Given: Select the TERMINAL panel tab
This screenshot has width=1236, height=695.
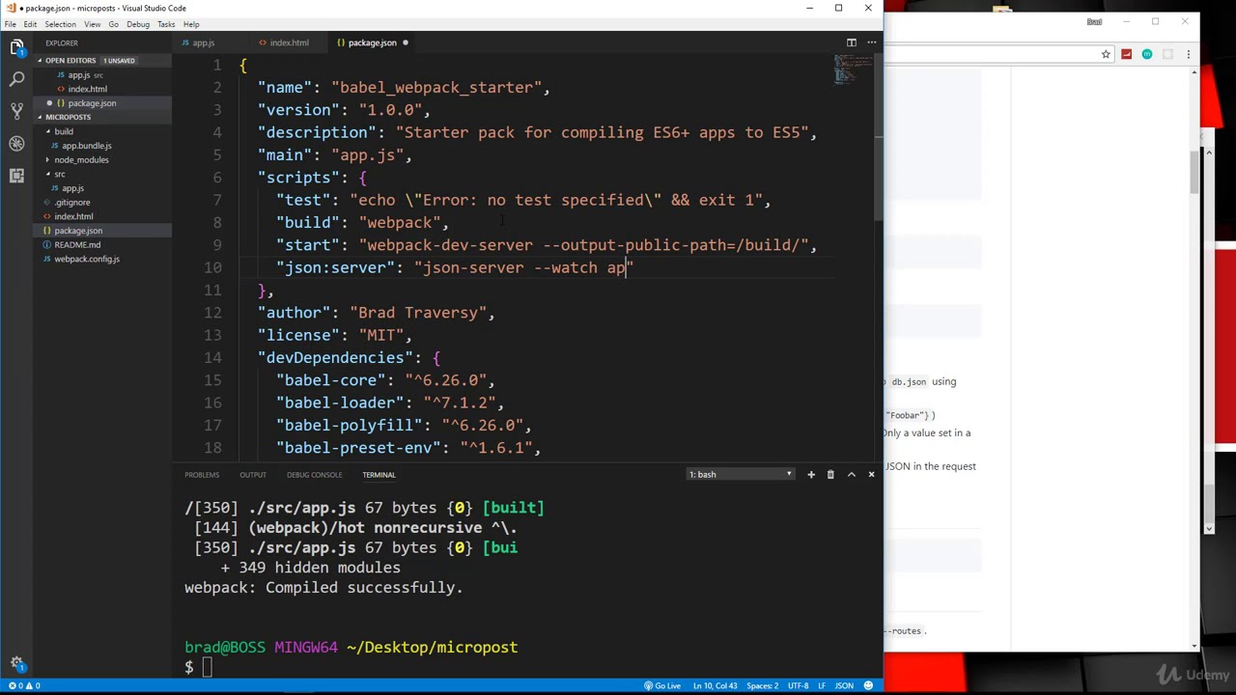Looking at the screenshot, I should (x=379, y=475).
